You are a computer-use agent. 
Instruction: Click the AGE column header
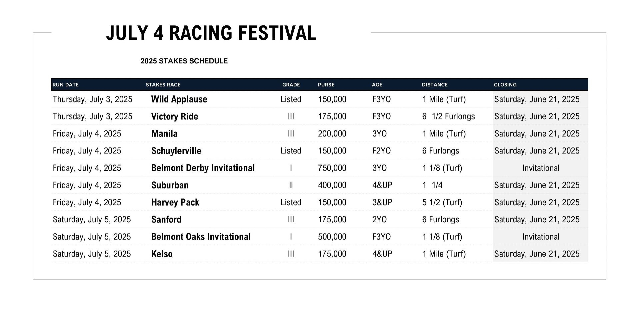coord(377,85)
